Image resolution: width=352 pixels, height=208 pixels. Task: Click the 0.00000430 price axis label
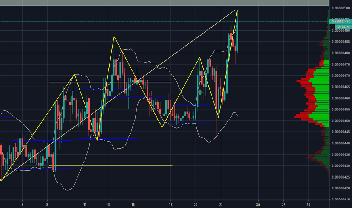click(341, 166)
